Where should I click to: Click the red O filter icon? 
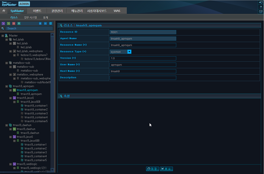click(14, 23)
